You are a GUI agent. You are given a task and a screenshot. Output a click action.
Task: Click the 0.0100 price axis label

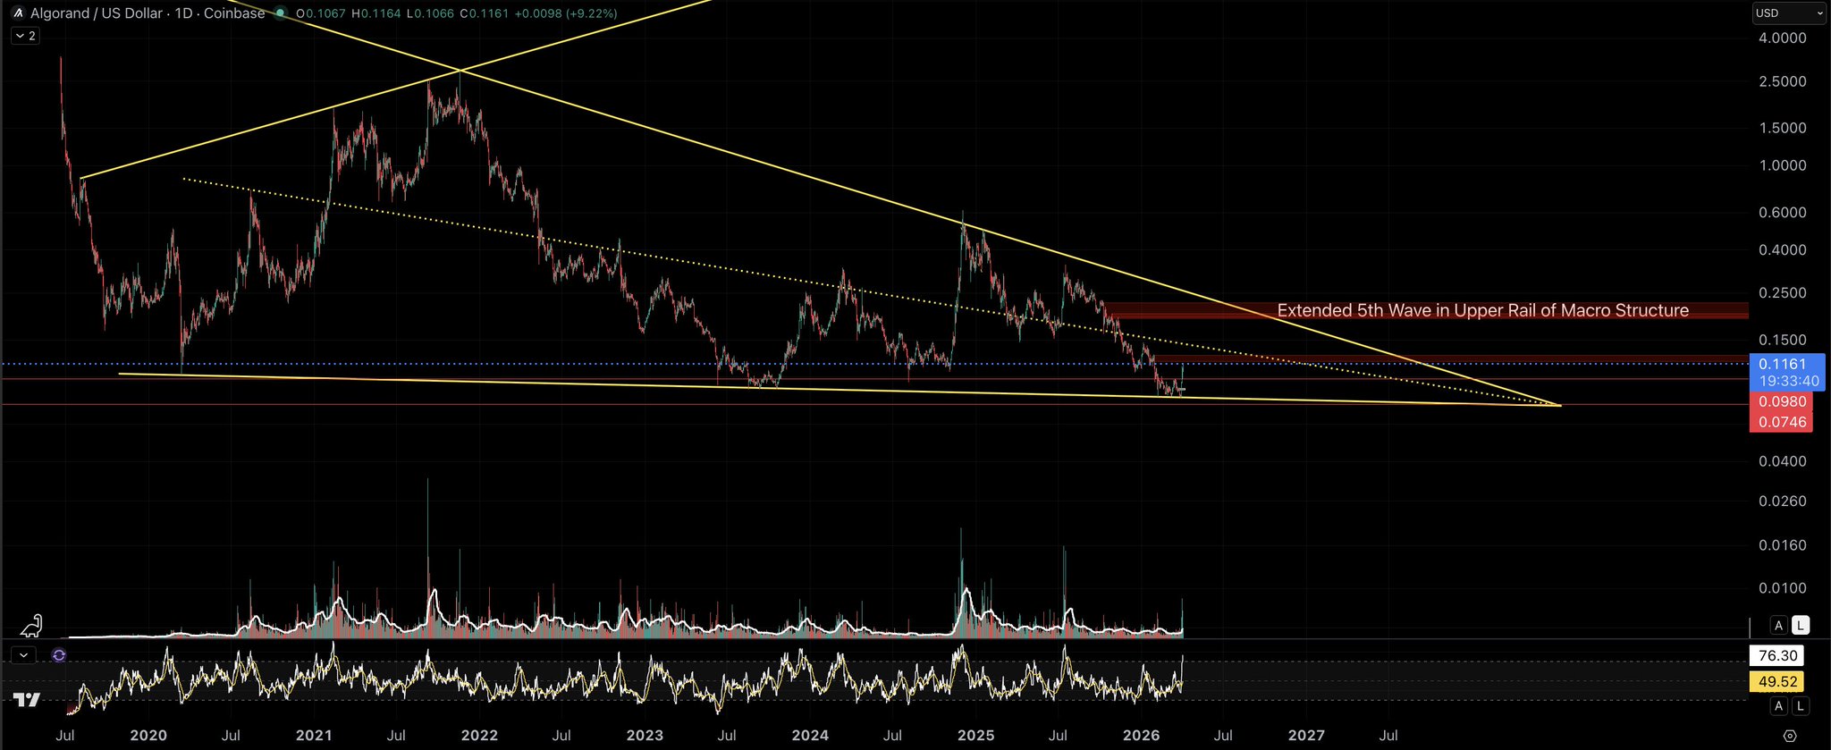(x=1783, y=588)
